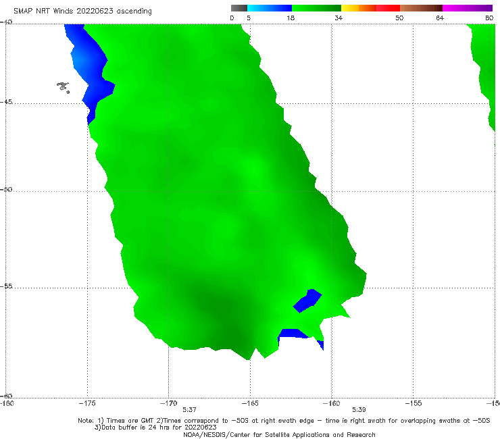
Task: Click the title 'SMAP NRT Winds 20220623 ascending'
Action: click(x=82, y=11)
